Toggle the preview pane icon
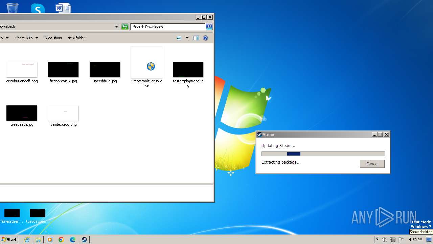Screen dimensions: 433x244 click(196, 38)
